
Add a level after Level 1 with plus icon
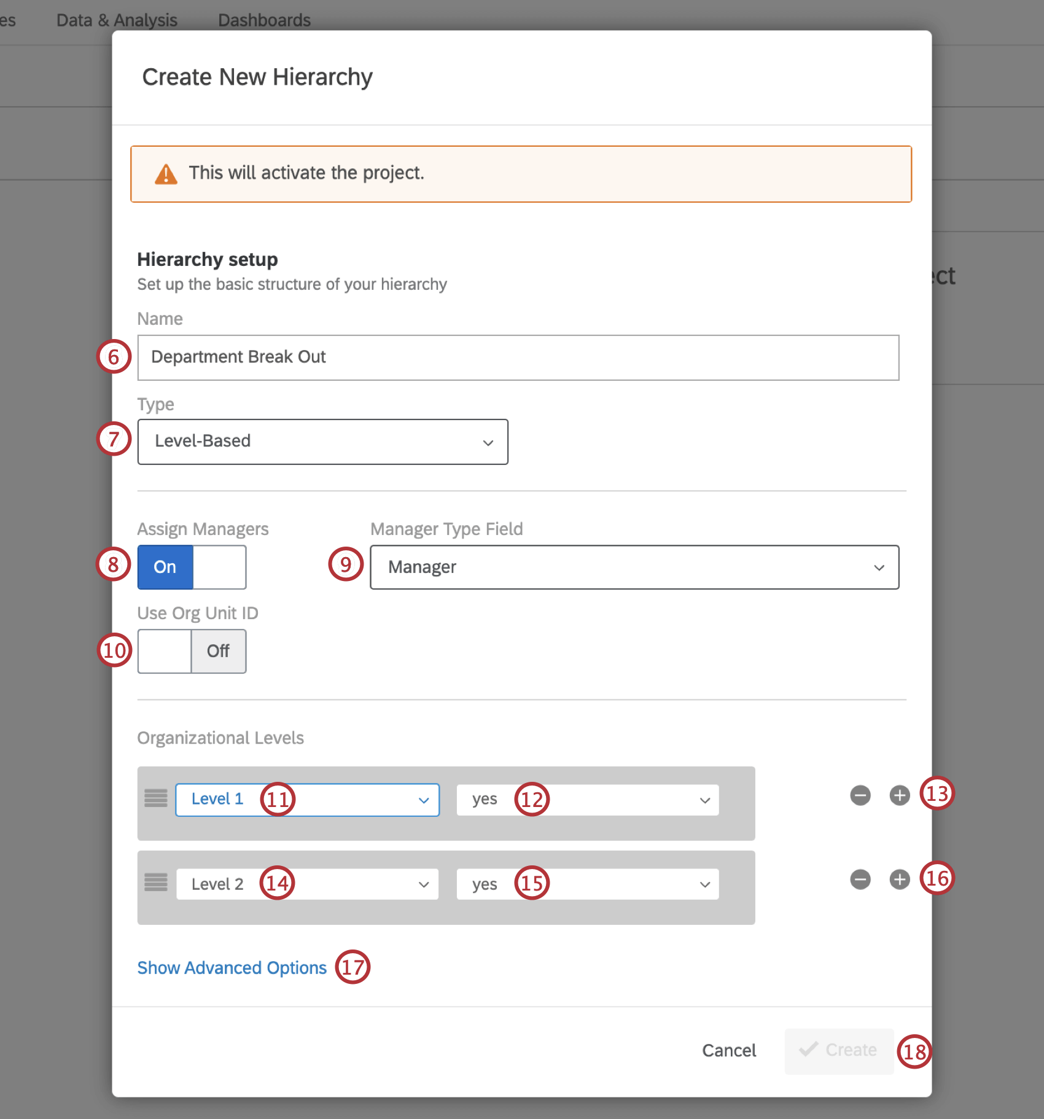click(x=900, y=795)
